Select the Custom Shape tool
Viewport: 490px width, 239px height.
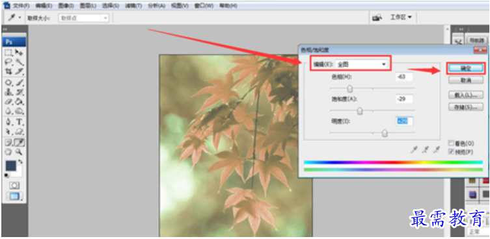tap(20, 131)
